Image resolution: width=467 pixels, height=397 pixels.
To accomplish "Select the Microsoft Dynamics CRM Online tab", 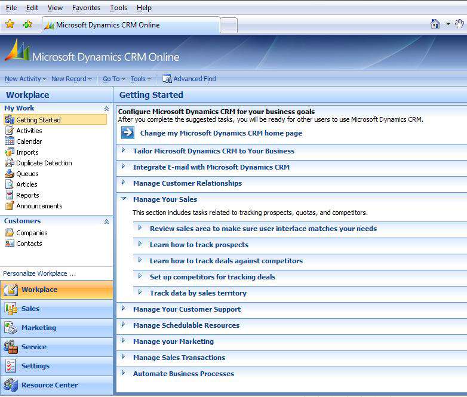I will (x=131, y=25).
